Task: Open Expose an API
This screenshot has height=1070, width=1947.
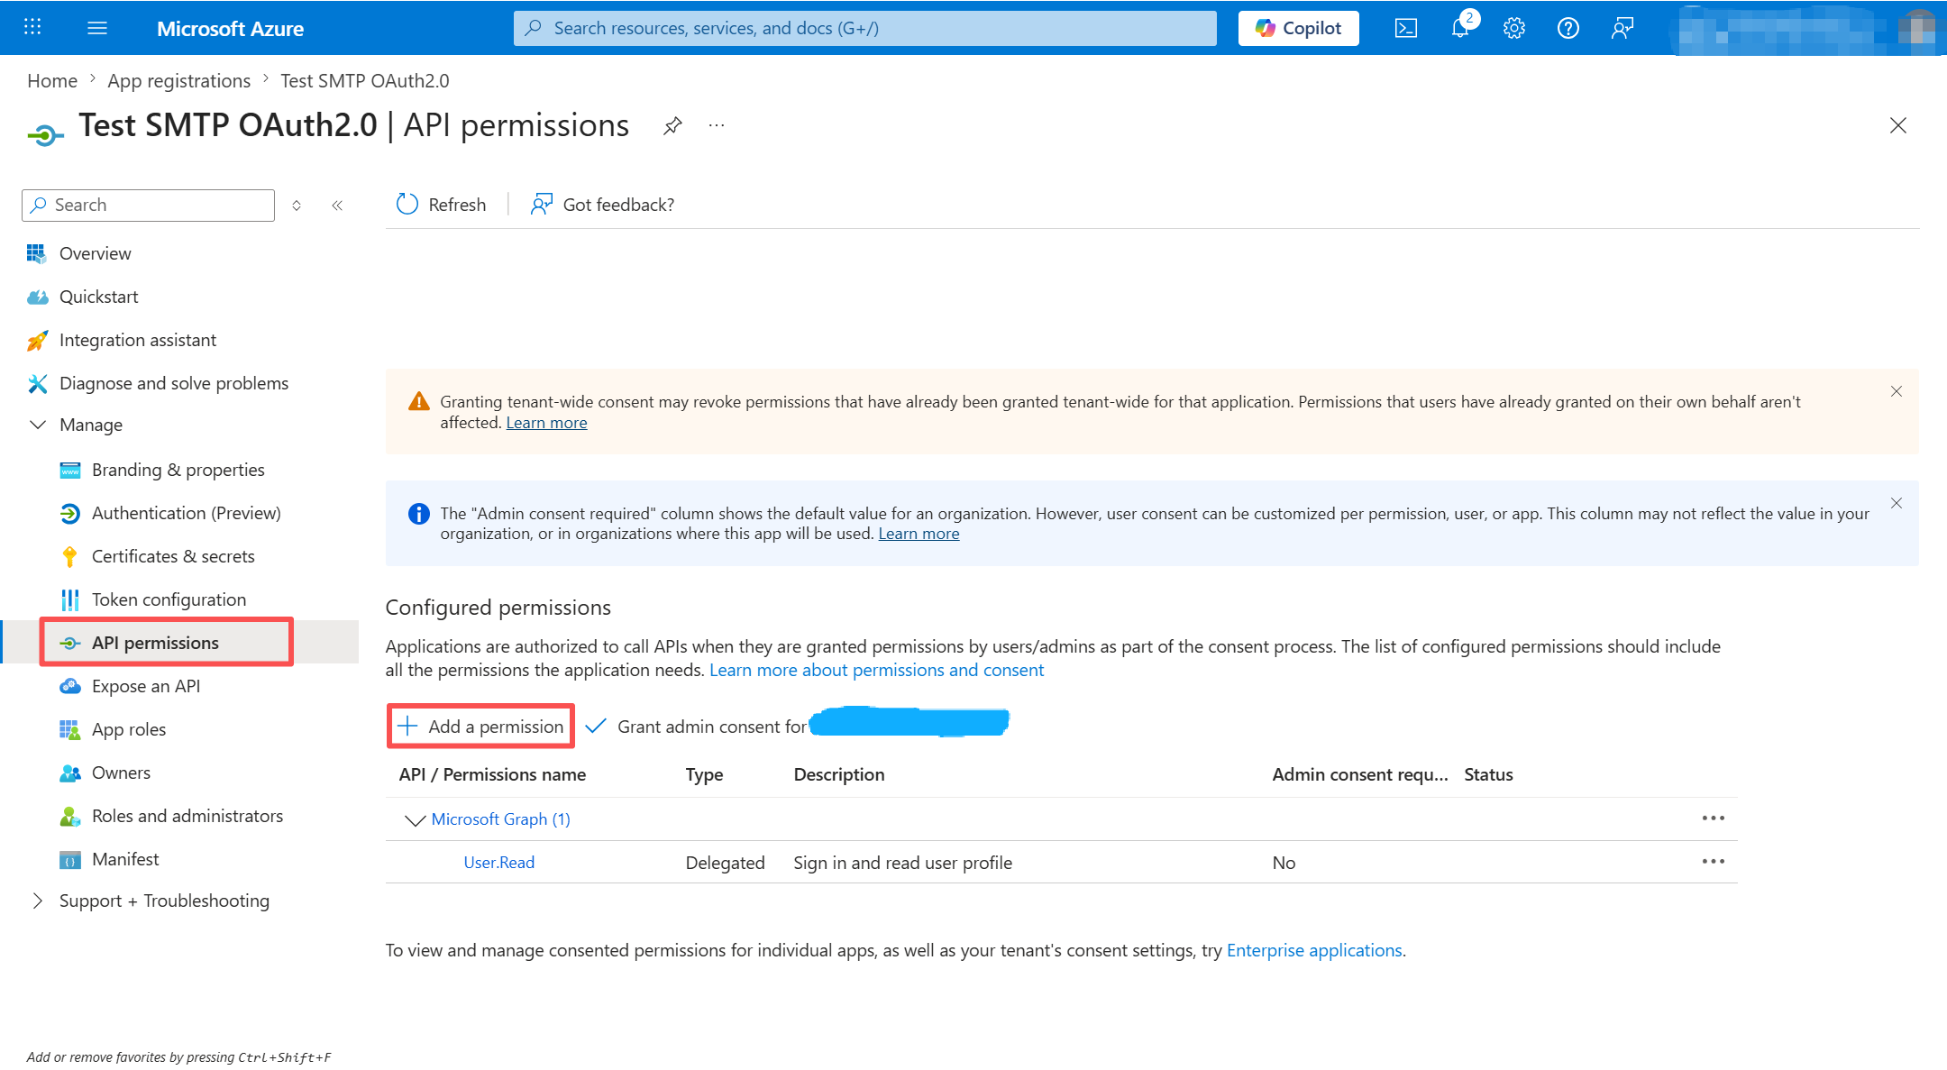Action: pyautogui.click(x=146, y=686)
